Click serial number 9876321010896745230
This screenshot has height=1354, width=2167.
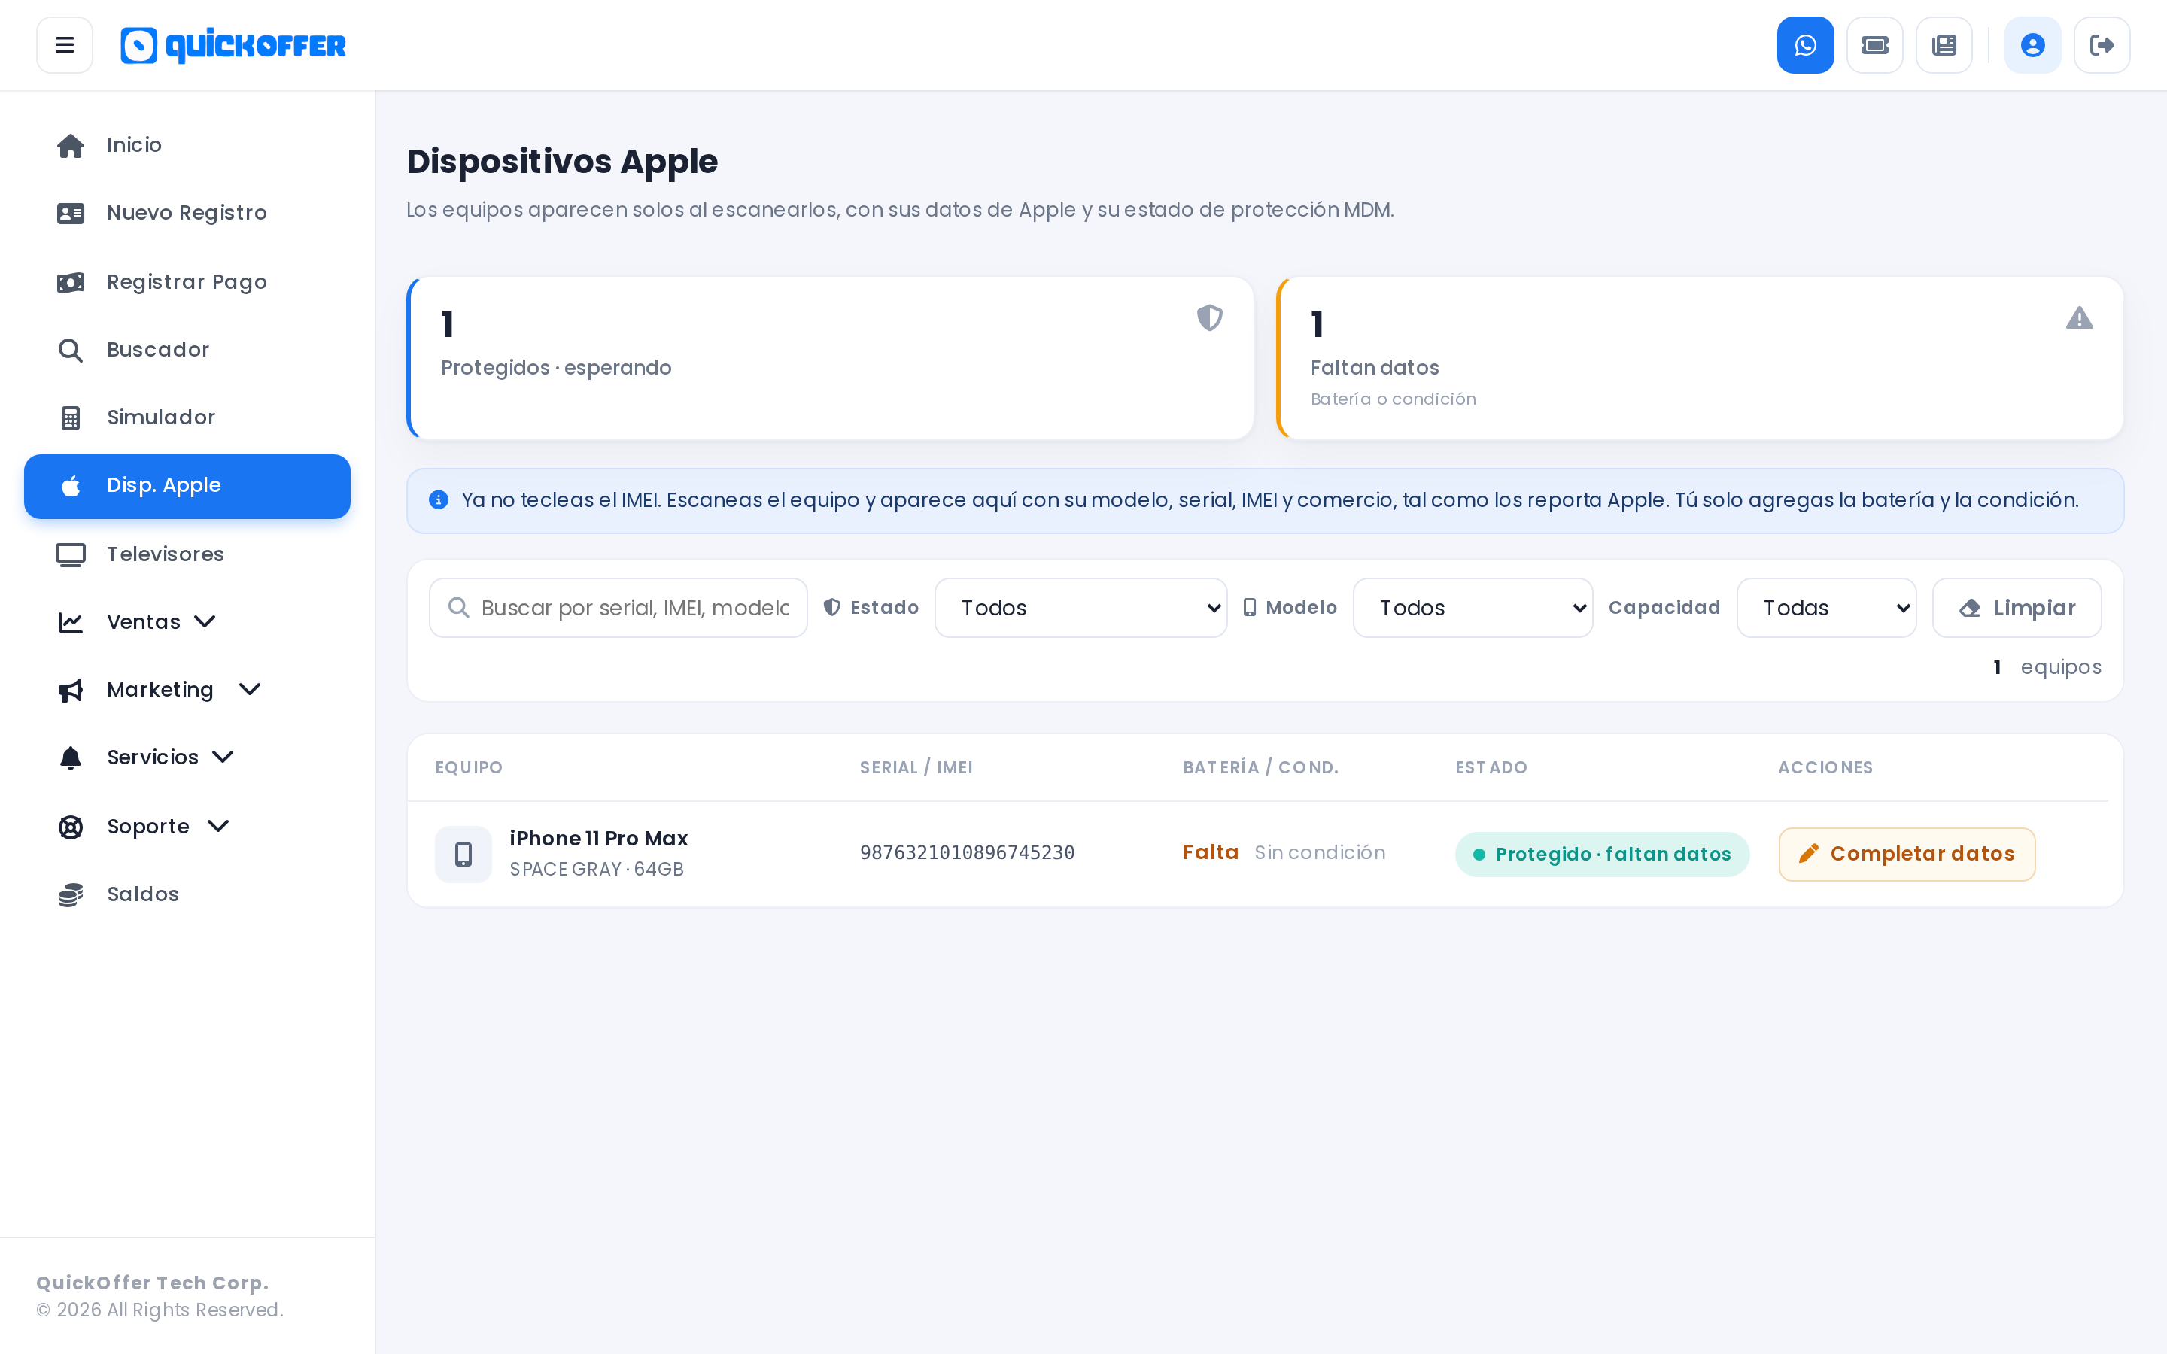pyautogui.click(x=967, y=852)
